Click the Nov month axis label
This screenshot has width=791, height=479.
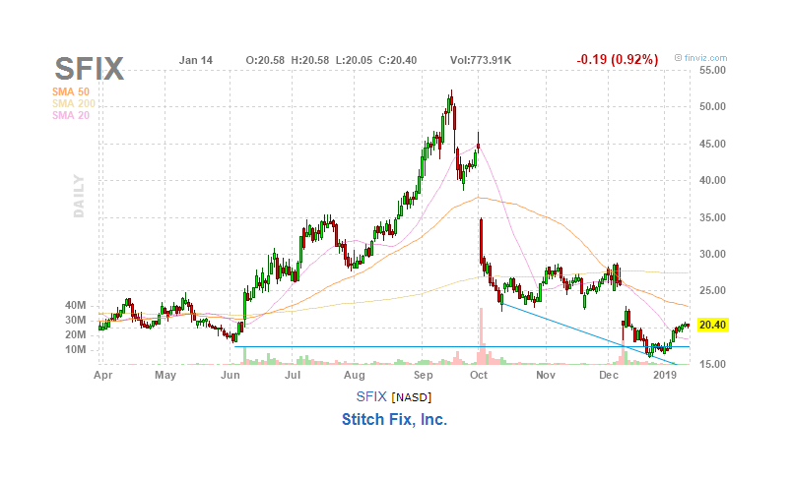[x=546, y=376]
